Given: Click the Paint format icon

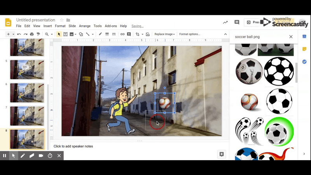Looking at the screenshot, I should tap(38, 34).
